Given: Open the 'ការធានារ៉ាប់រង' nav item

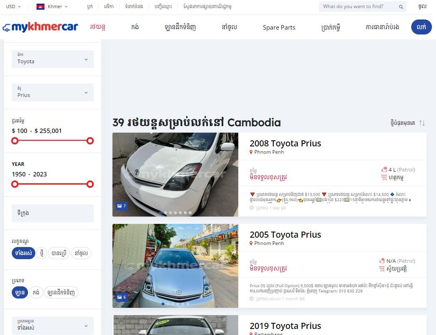Looking at the screenshot, I should pyautogui.click(x=382, y=27).
